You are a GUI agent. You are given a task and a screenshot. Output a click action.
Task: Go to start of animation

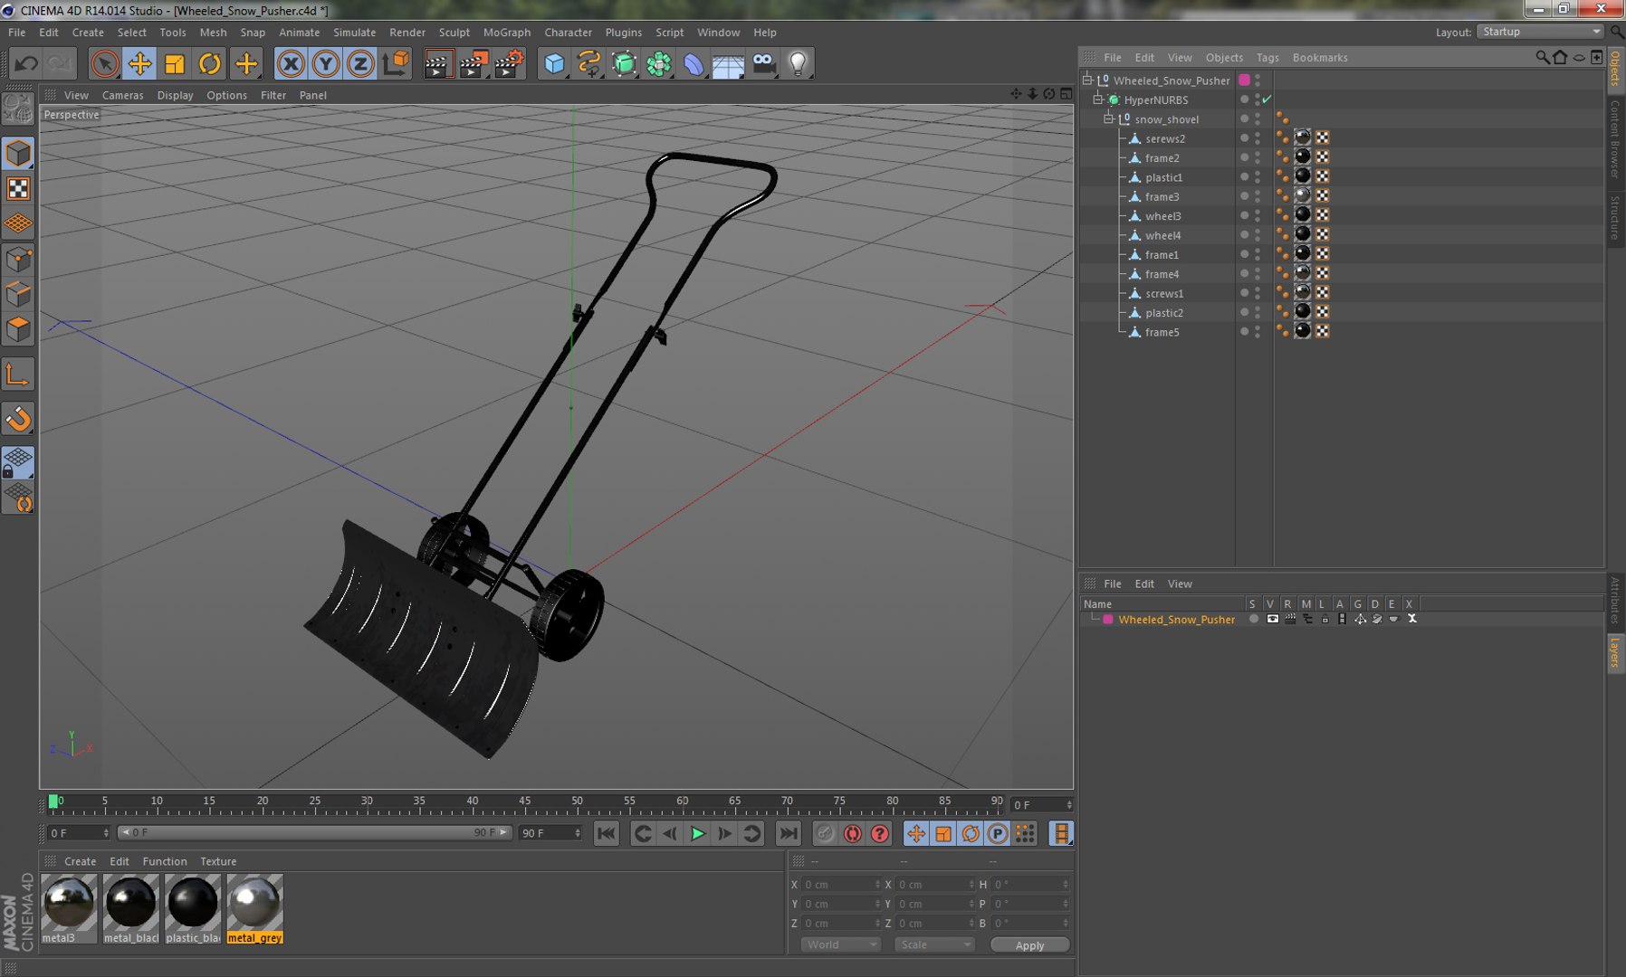607,833
